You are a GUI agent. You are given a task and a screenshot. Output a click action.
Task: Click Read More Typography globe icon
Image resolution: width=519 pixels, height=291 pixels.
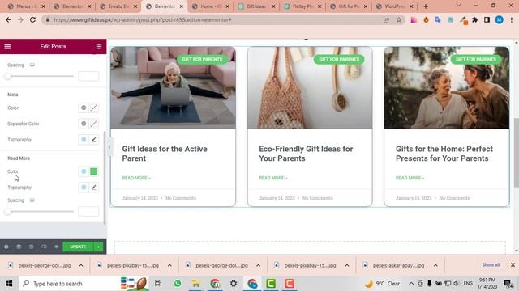[84, 188]
